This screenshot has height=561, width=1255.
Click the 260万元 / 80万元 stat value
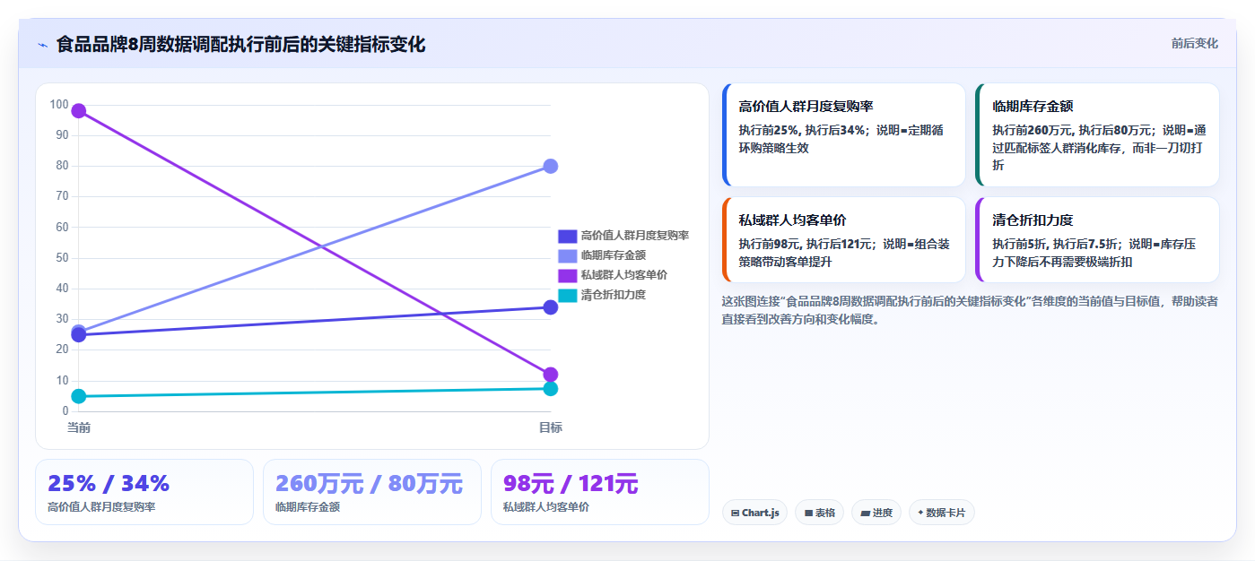tap(369, 484)
